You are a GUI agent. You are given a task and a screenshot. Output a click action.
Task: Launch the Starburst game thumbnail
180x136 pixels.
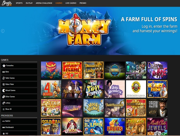72,108
